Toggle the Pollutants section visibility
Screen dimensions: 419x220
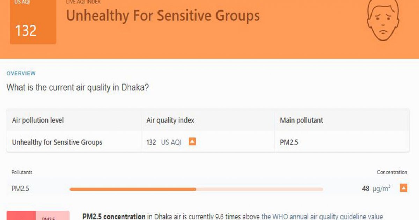tap(22, 172)
